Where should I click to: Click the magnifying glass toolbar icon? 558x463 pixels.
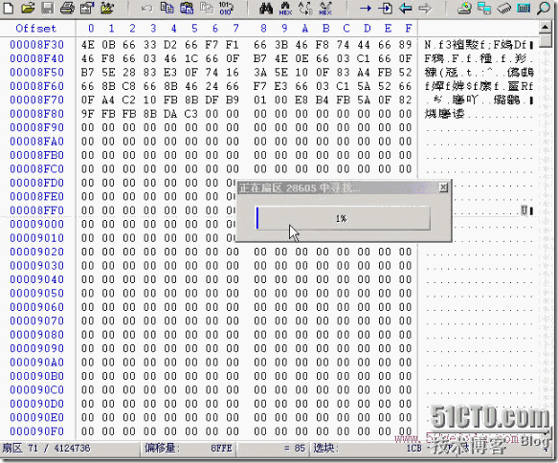point(544,8)
